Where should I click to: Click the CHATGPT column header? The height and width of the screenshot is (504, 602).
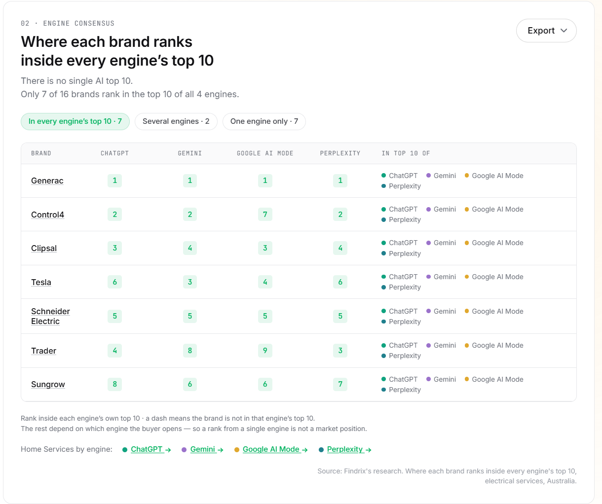pos(114,153)
